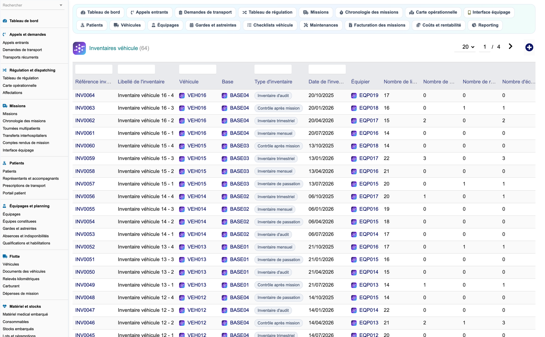
Task: Click the EQP015 icon in row INV0057
Action: click(x=354, y=184)
